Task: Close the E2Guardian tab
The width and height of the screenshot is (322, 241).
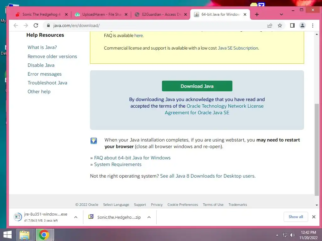Action: click(186, 14)
